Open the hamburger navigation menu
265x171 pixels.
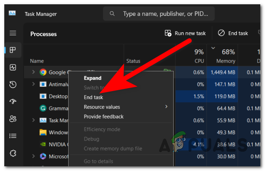point(13,33)
